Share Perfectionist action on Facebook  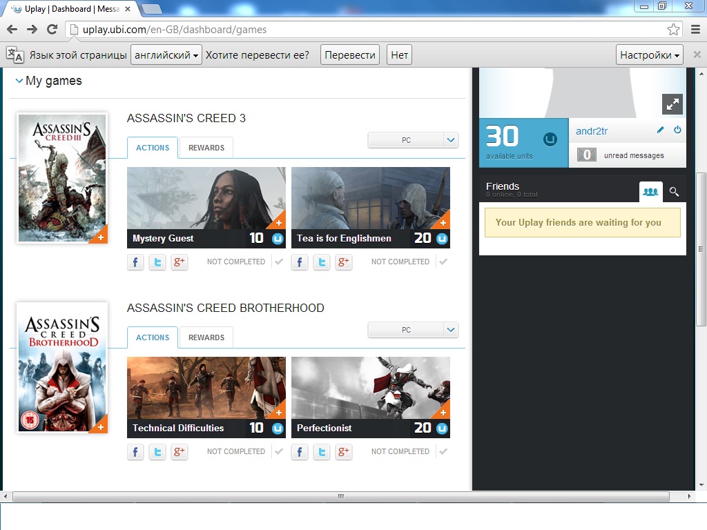[x=300, y=451]
